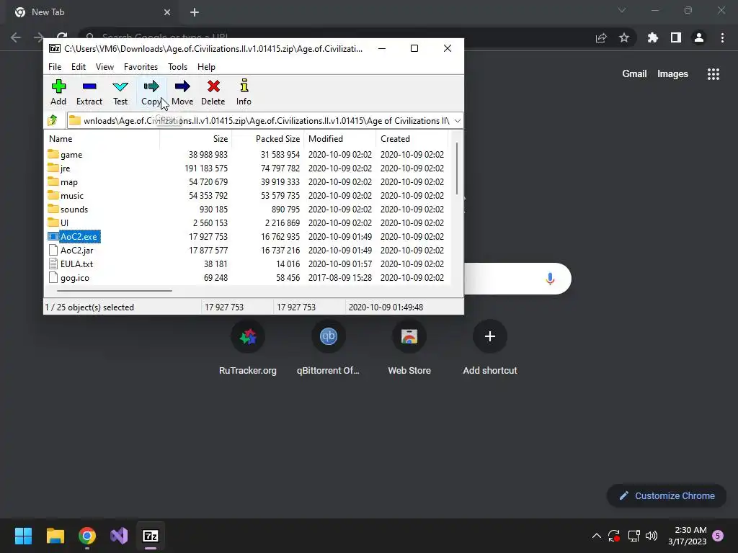Open File Explorer from the taskbar

point(55,536)
